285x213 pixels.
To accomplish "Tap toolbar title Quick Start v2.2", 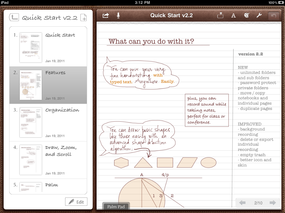I will click(171, 16).
